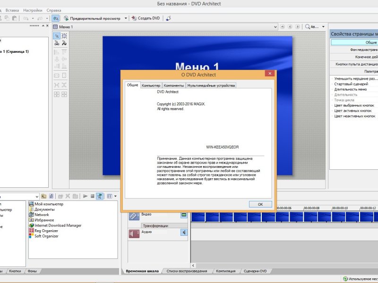Confirm the About dialog with OK
The height and width of the screenshot is (283, 378).
pyautogui.click(x=260, y=204)
